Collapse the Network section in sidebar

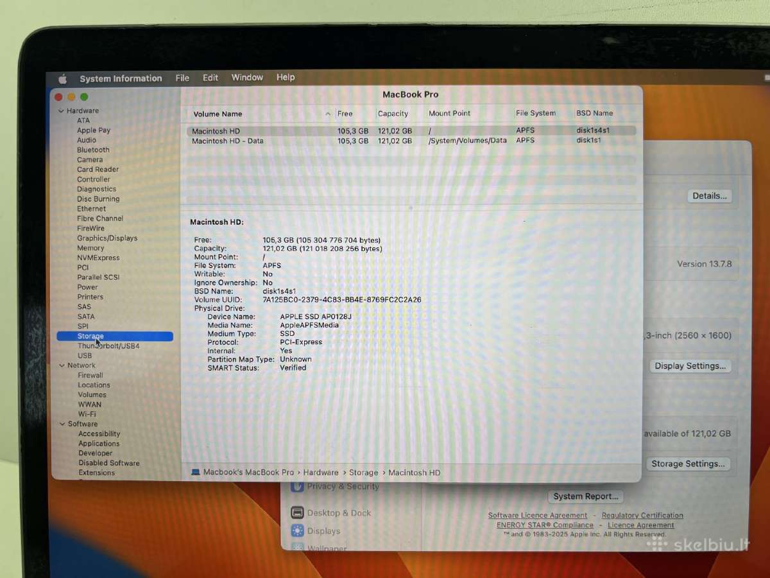tap(62, 365)
